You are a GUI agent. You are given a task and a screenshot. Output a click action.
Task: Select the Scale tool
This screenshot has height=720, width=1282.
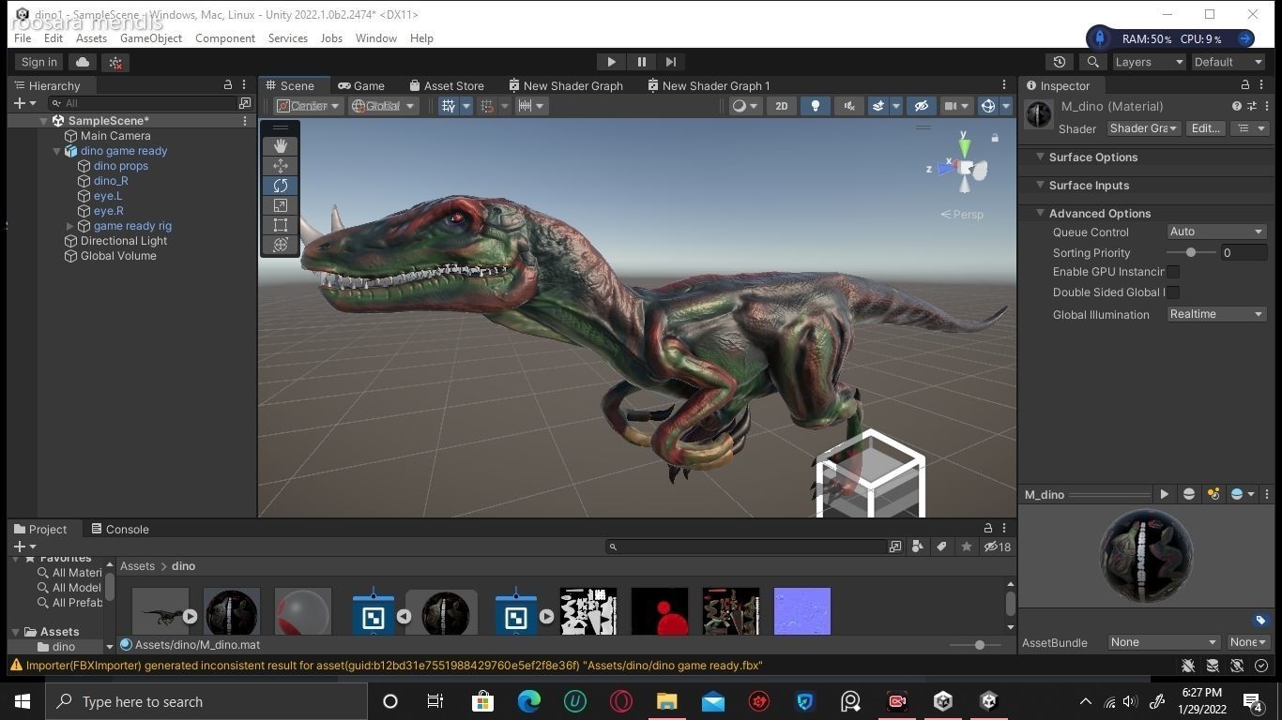coord(280,205)
